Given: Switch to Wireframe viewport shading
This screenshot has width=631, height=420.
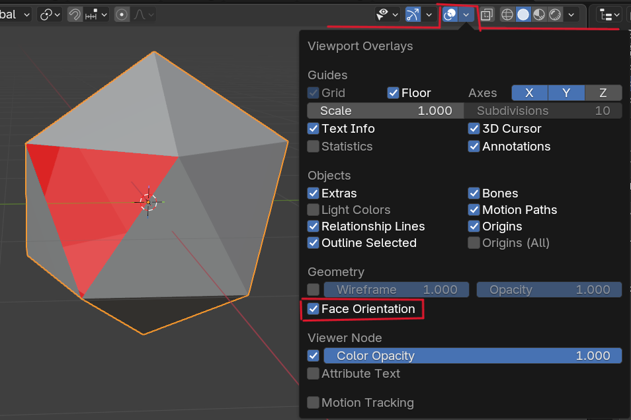Looking at the screenshot, I should pyautogui.click(x=507, y=15).
